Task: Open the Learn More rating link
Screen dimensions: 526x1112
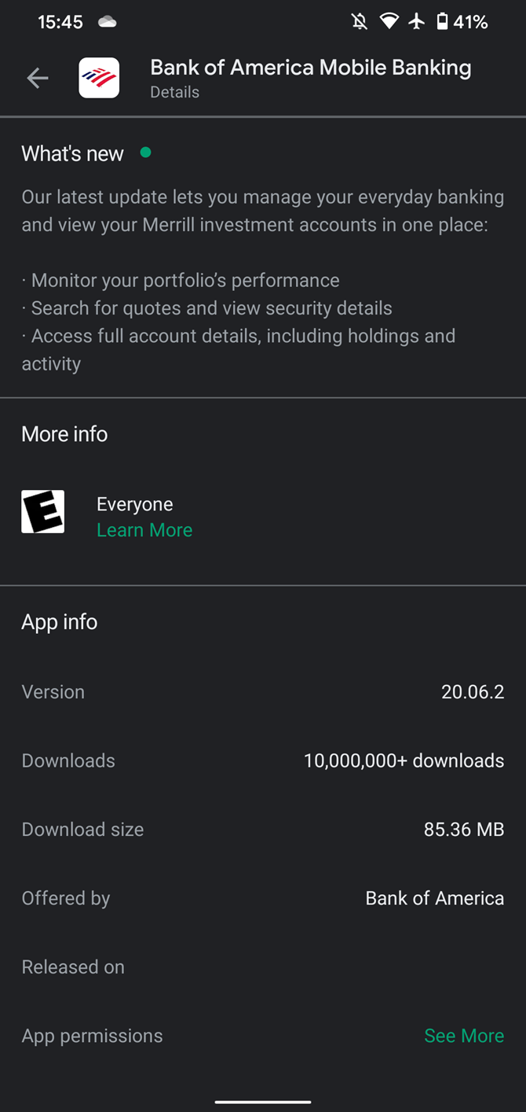Action: 144,530
